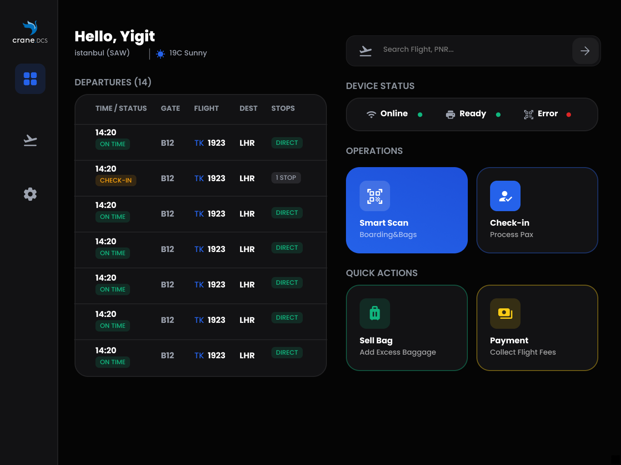Image resolution: width=621 pixels, height=465 pixels.
Task: Click the Online status label
Action: (394, 114)
